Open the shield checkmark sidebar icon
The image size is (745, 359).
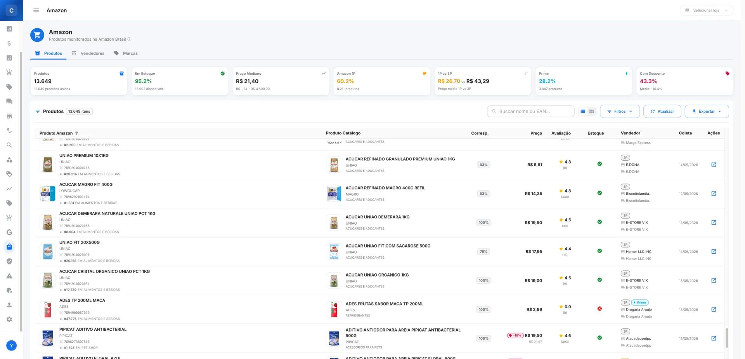(9, 261)
